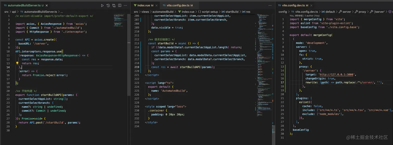
Task: Open the timeline history icon in the left editor toolbar
Action: click(x=108, y=5)
